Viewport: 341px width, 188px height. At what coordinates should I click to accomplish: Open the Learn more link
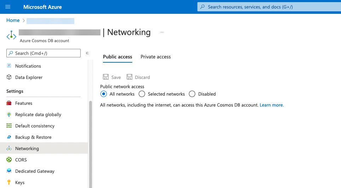272,105
